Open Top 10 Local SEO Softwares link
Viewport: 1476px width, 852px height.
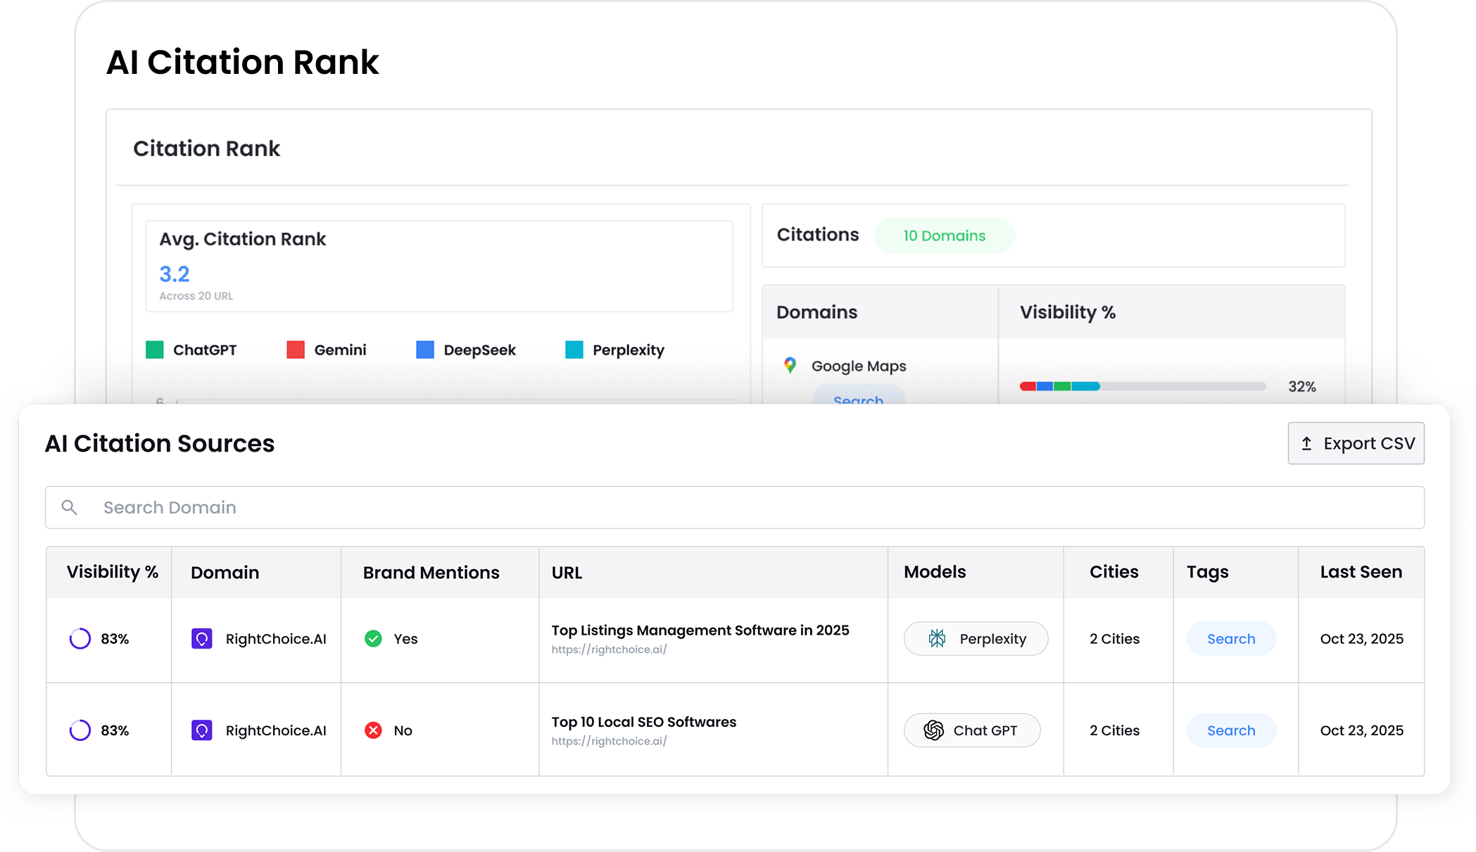click(643, 722)
